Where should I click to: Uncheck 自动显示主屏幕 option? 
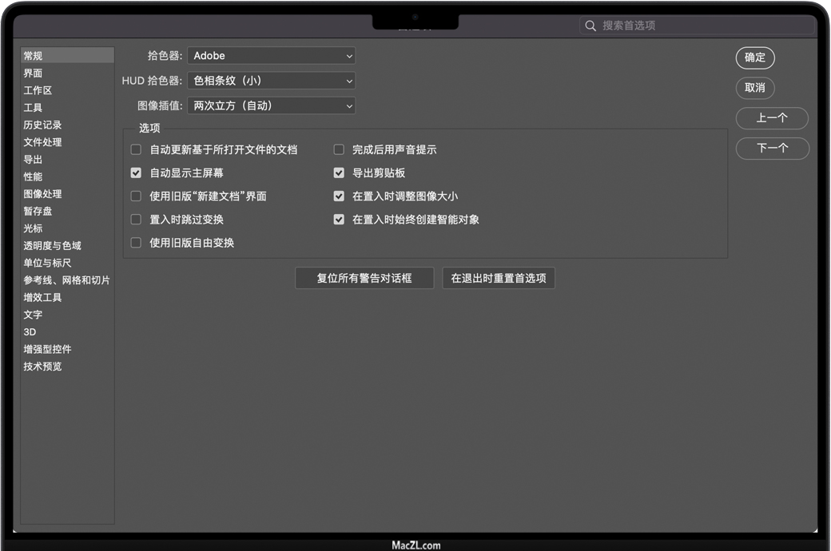click(136, 172)
